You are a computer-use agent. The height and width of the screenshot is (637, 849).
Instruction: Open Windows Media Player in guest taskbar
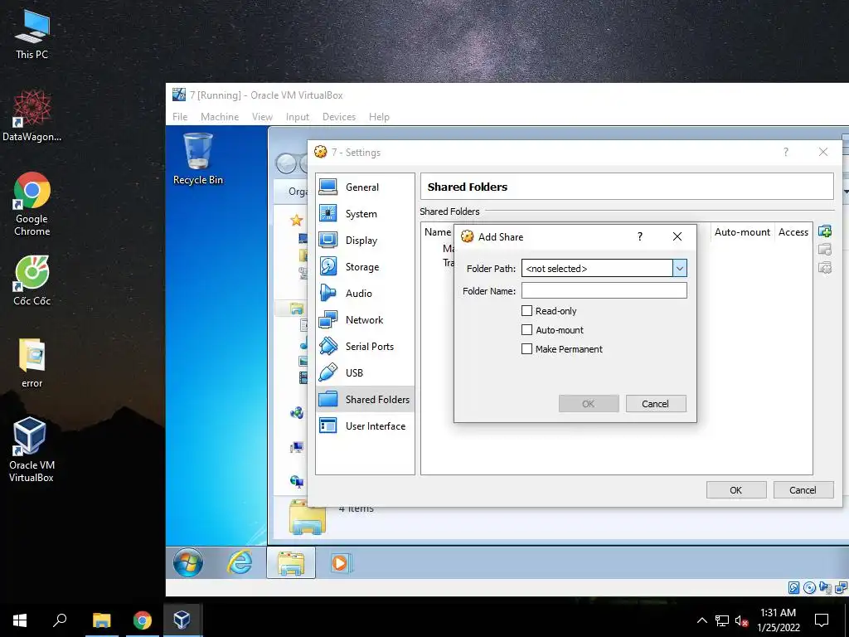point(341,563)
